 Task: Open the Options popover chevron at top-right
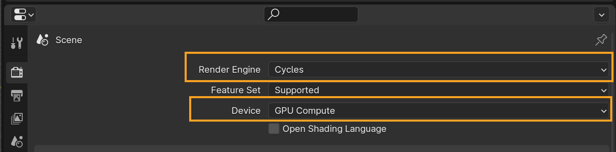pyautogui.click(x=602, y=15)
